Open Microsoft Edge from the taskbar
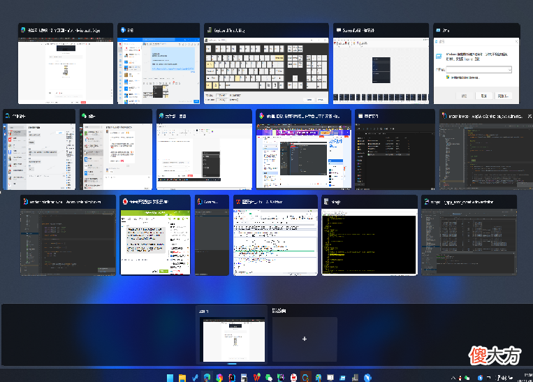The image size is (533, 382). [x=207, y=377]
